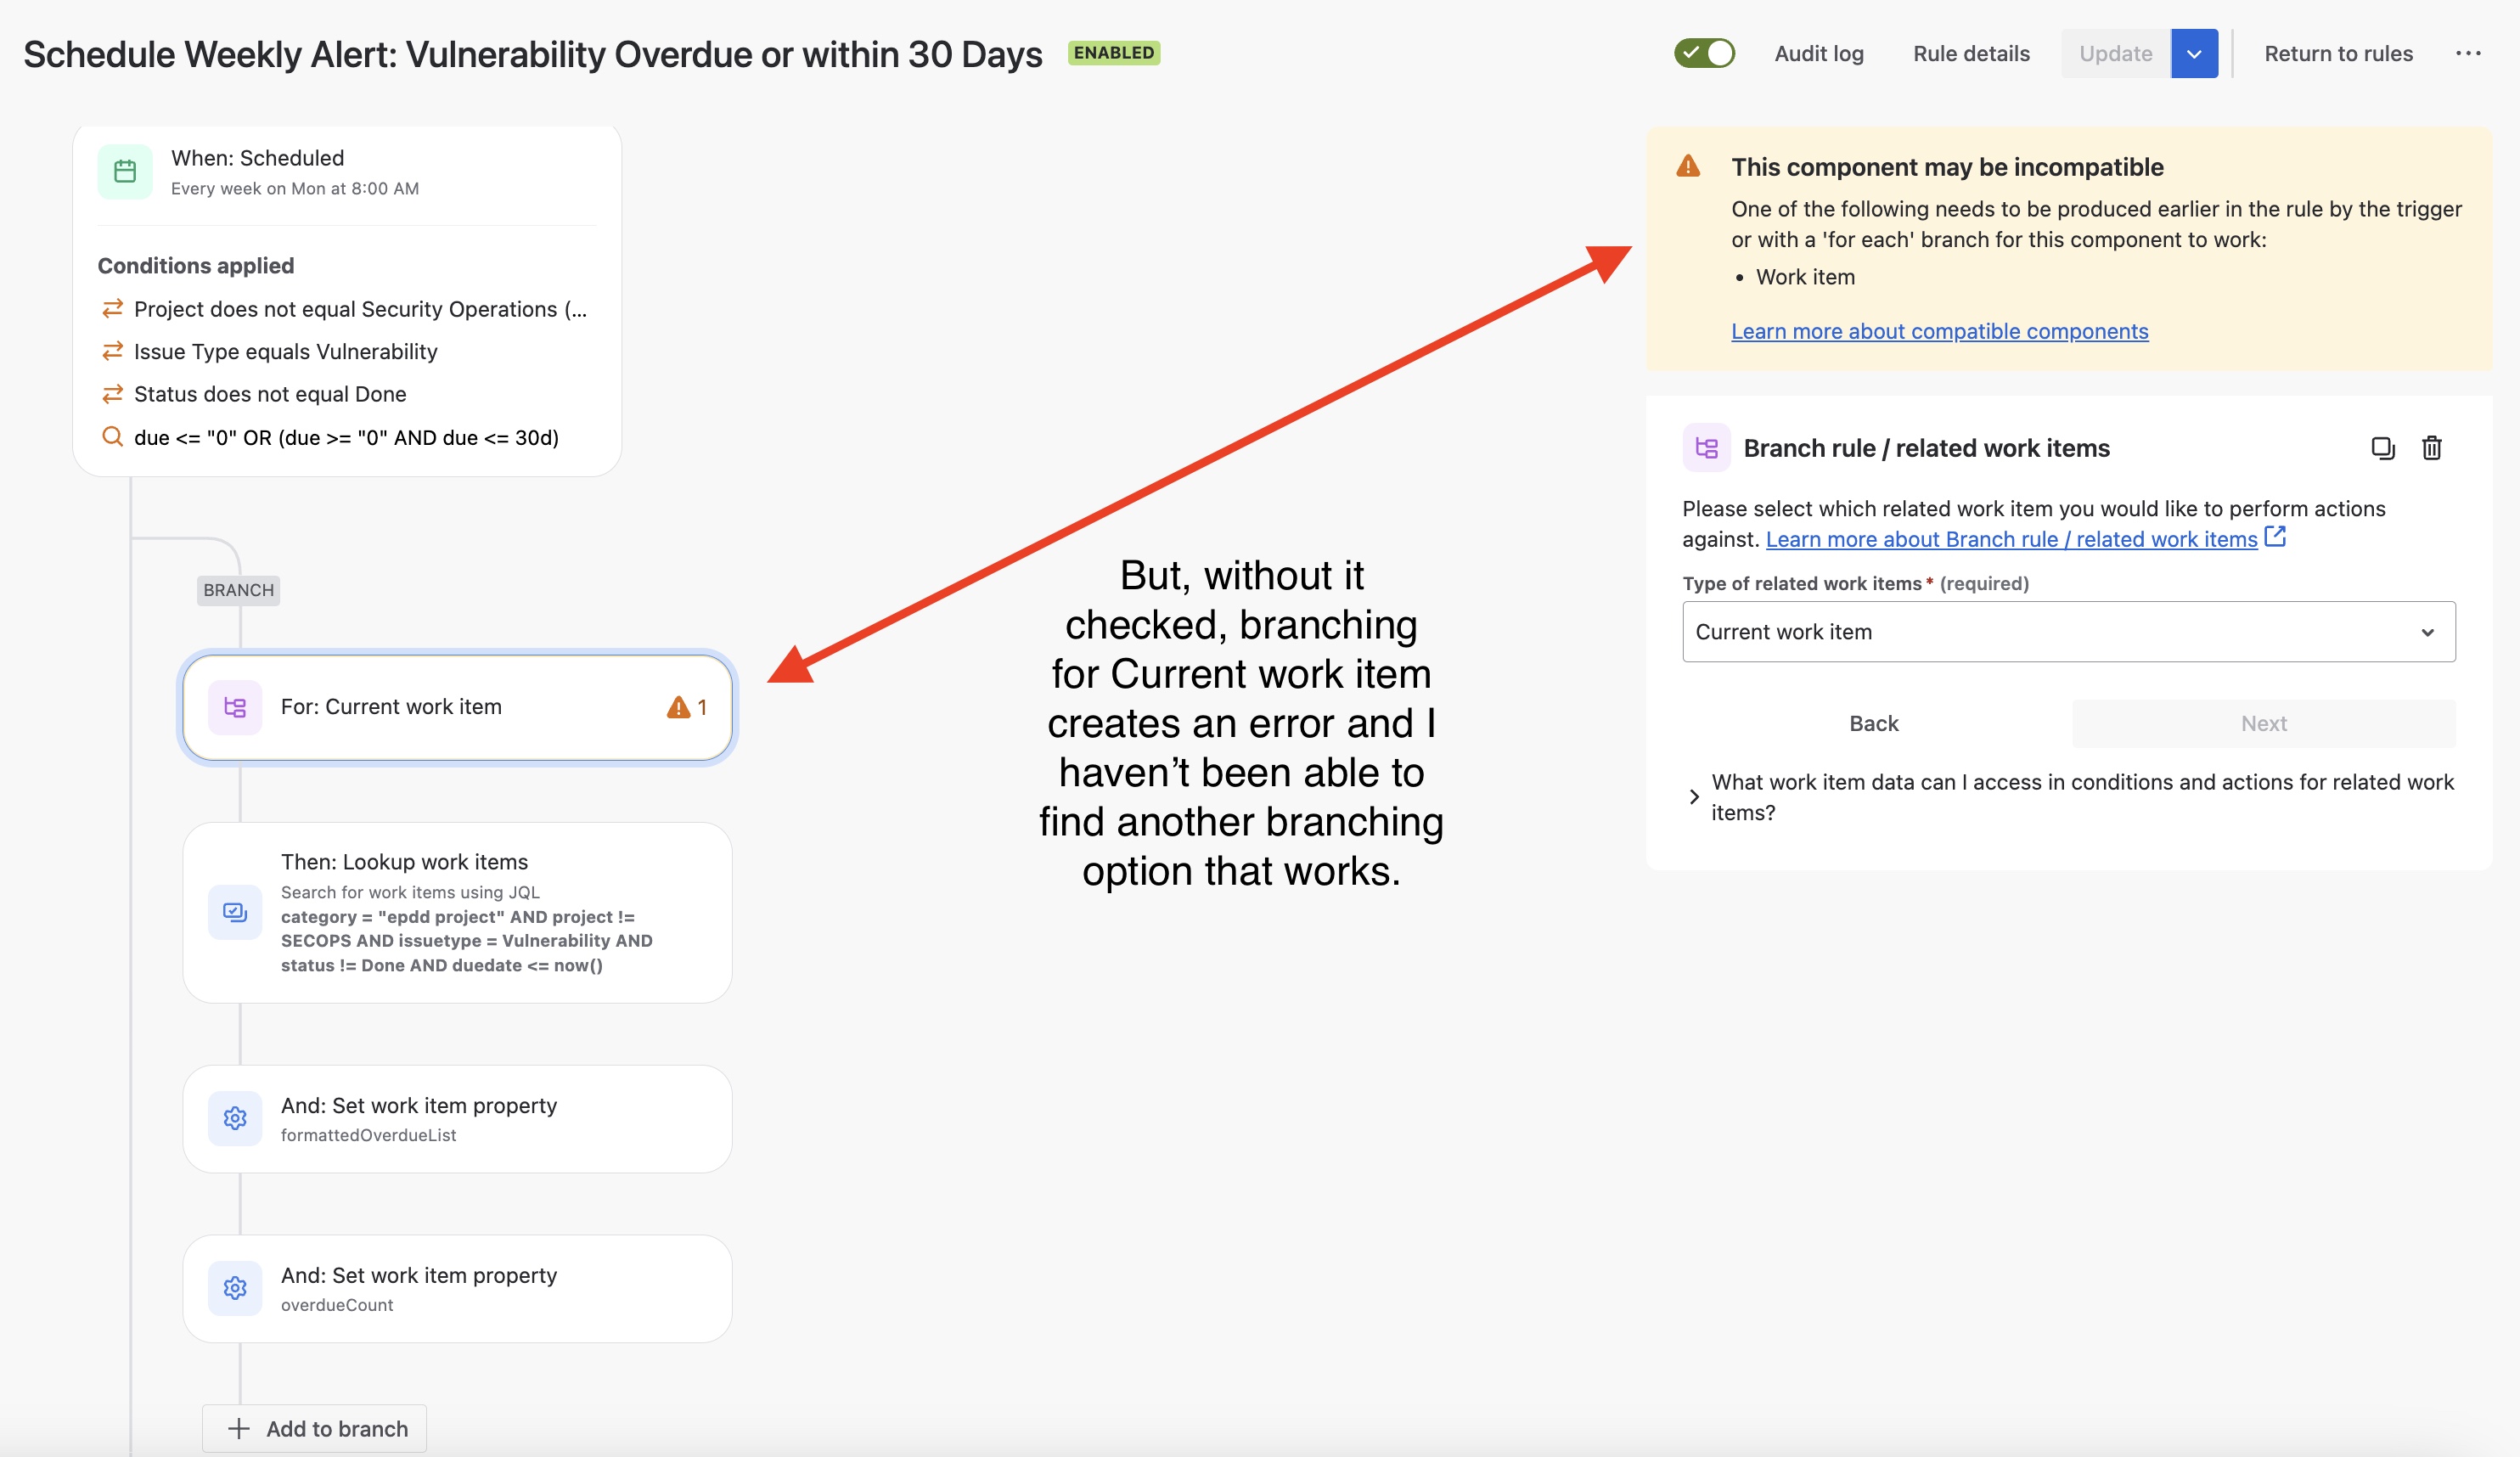Click the search icon beside due condition
The image size is (2520, 1457).
[x=112, y=437]
